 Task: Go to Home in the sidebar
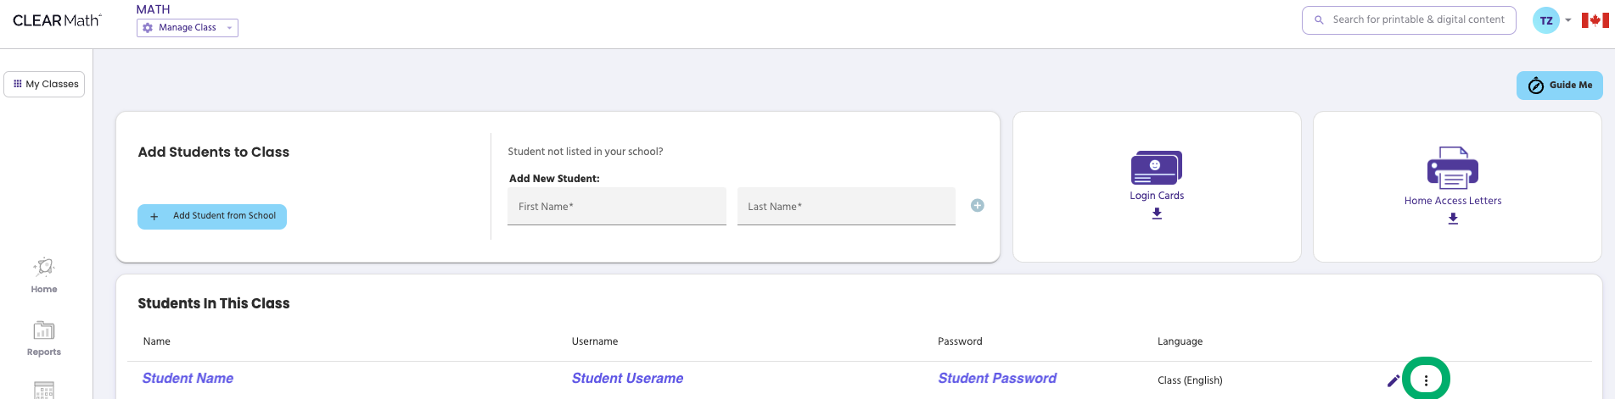(44, 275)
